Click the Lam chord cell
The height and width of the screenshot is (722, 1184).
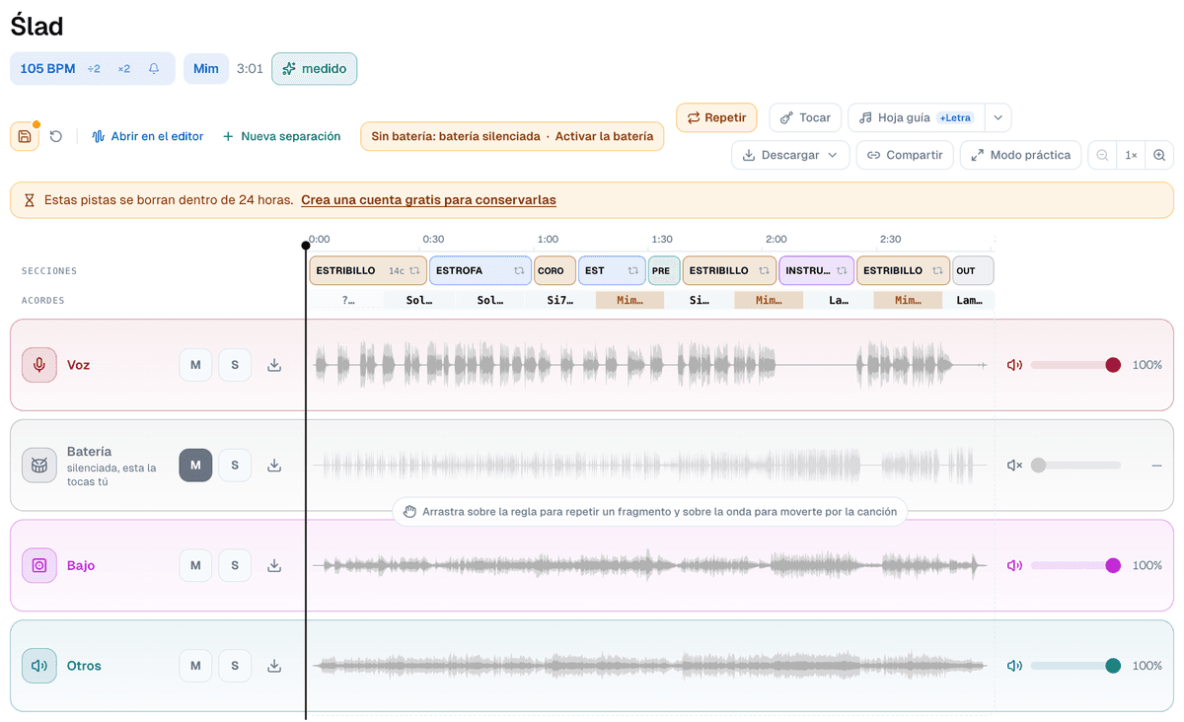[x=969, y=300]
